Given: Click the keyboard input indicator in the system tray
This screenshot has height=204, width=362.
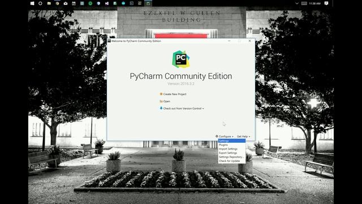Looking at the screenshot, I should (x=304, y=3).
